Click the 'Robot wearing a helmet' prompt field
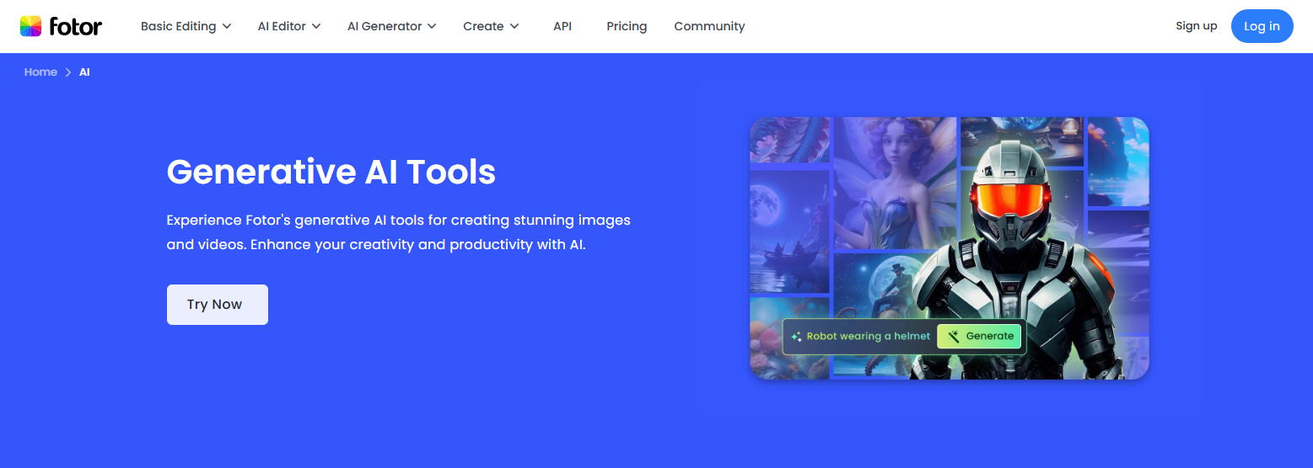 [868, 337]
